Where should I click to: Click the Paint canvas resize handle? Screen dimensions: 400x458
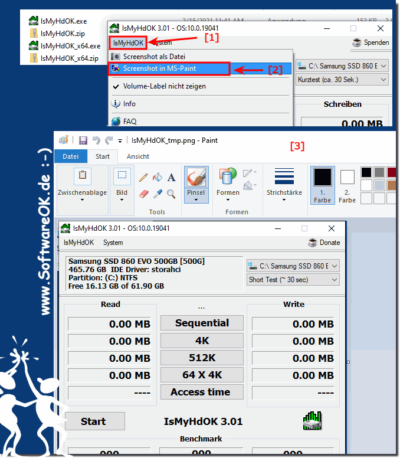(348, 362)
